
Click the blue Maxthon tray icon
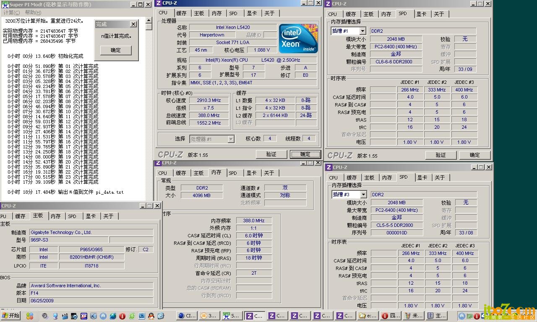461,316
